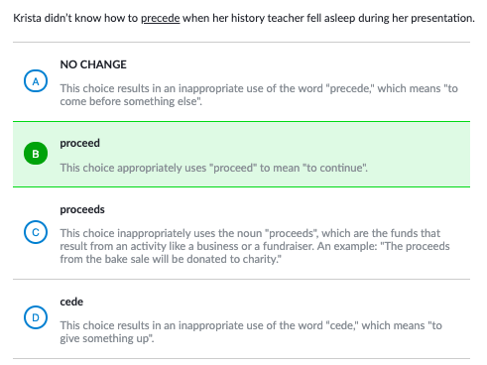The width and height of the screenshot is (487, 365).
Task: Click the green highlighted answer row
Action: click(241, 155)
